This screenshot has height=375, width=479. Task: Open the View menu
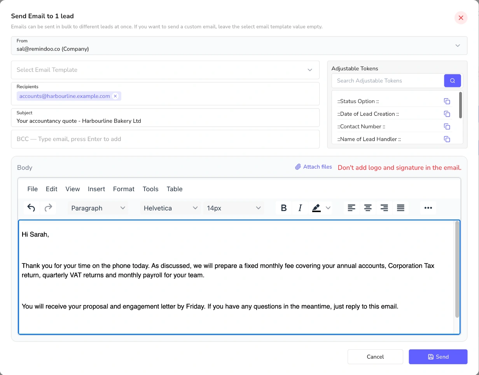click(x=73, y=189)
